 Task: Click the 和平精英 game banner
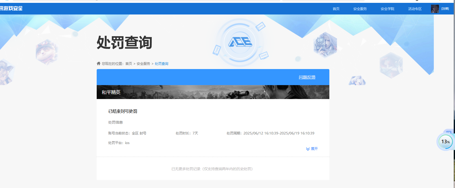coord(213,92)
